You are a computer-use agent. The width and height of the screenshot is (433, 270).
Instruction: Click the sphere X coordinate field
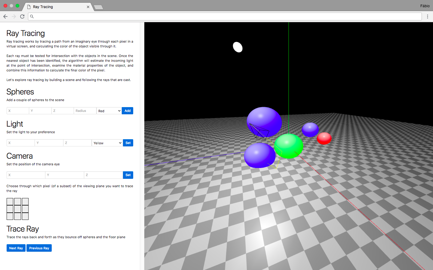18,111
